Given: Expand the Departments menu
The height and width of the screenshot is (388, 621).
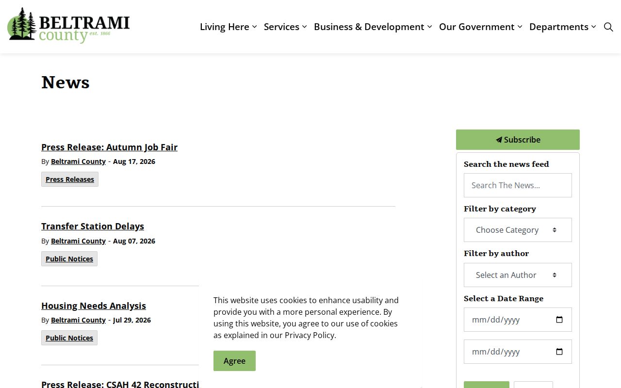Looking at the screenshot, I should [x=563, y=27].
